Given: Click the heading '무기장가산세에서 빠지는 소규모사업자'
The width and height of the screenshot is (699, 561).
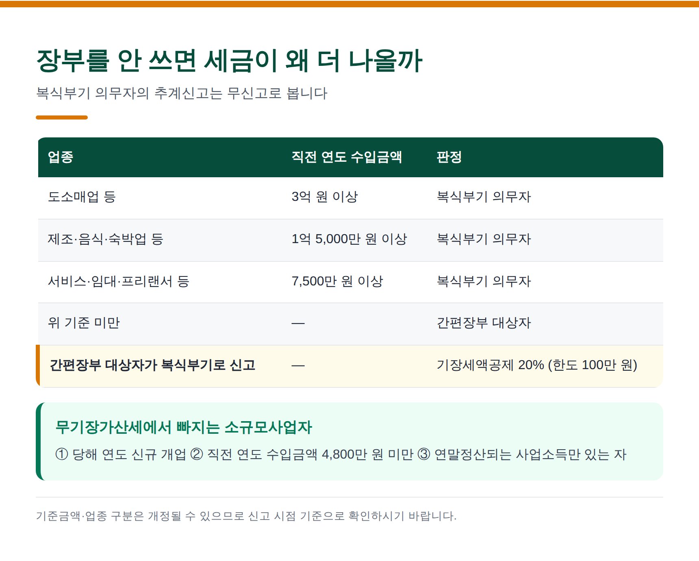Looking at the screenshot, I should click(184, 427).
